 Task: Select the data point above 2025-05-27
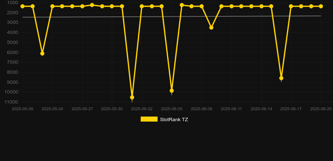click(x=82, y=6)
